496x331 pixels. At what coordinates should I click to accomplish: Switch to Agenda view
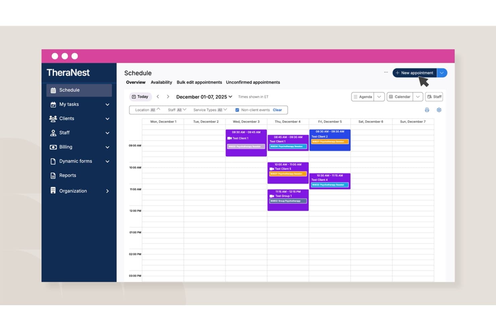pos(363,97)
